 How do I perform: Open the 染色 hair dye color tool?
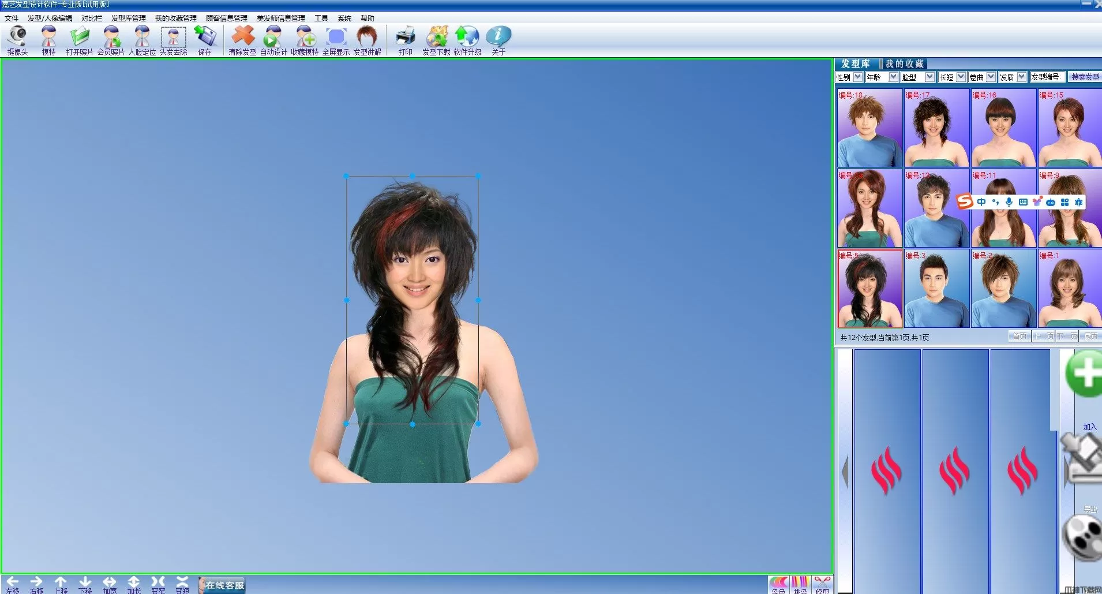pos(778,584)
